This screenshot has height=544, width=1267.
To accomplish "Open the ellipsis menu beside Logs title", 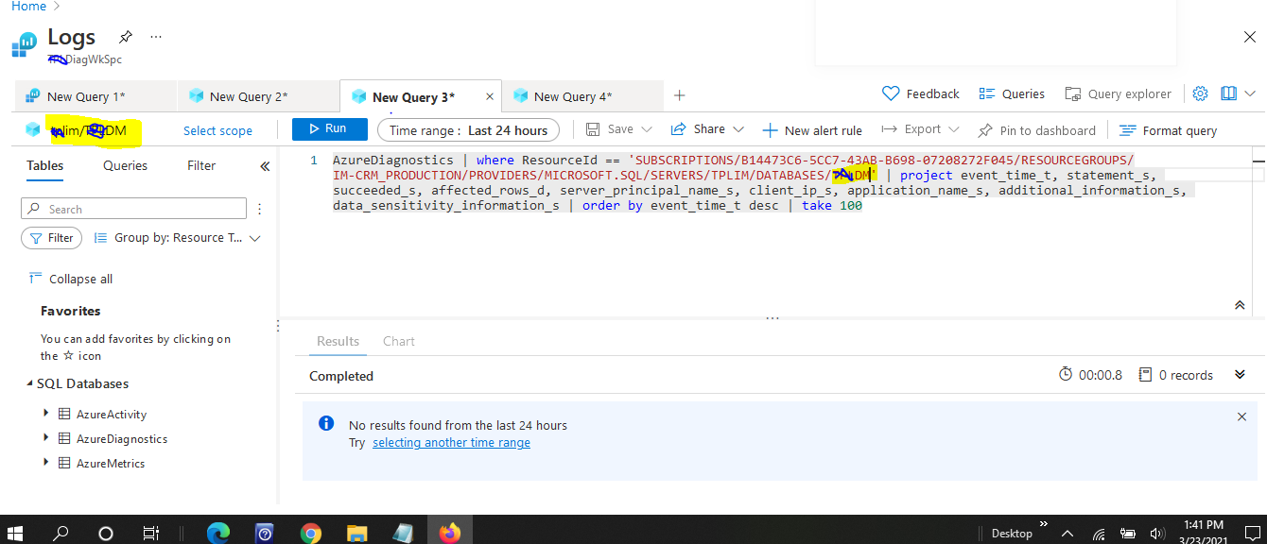I will tap(156, 37).
